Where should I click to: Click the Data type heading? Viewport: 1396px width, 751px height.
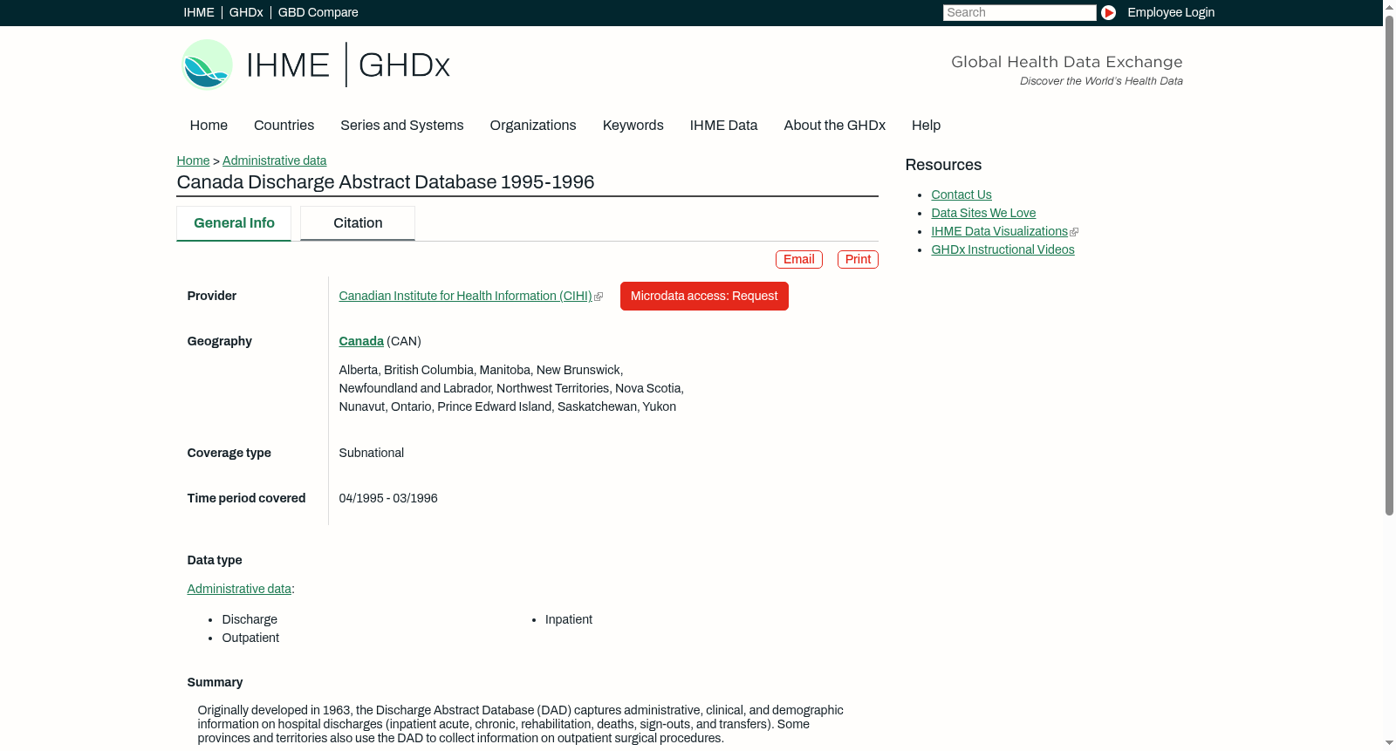click(215, 561)
